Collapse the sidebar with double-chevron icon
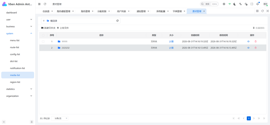270x125 pixels. [4, 122]
